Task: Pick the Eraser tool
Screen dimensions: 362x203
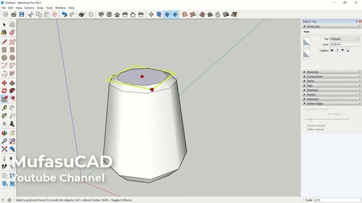Action: point(12,33)
